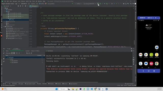163x91 pixels.
Task: Click test history clock icon in test toolbar
Action: (x=27, y=53)
